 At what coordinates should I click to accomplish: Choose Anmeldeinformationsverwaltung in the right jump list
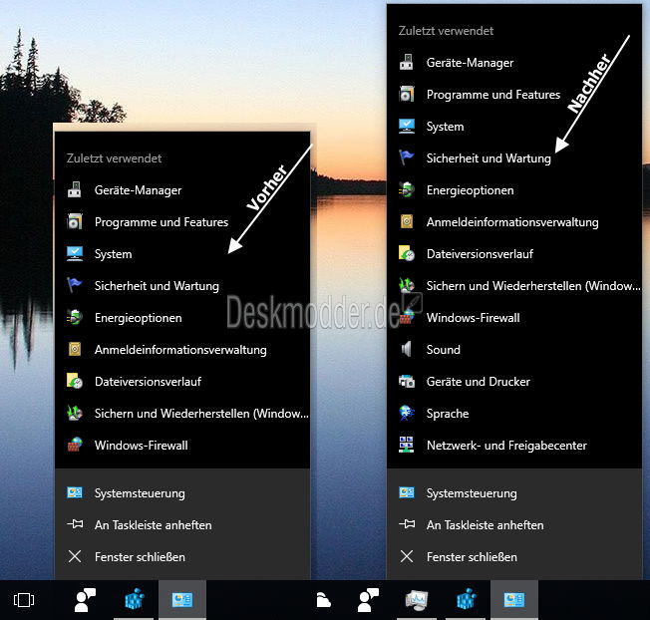click(x=511, y=222)
